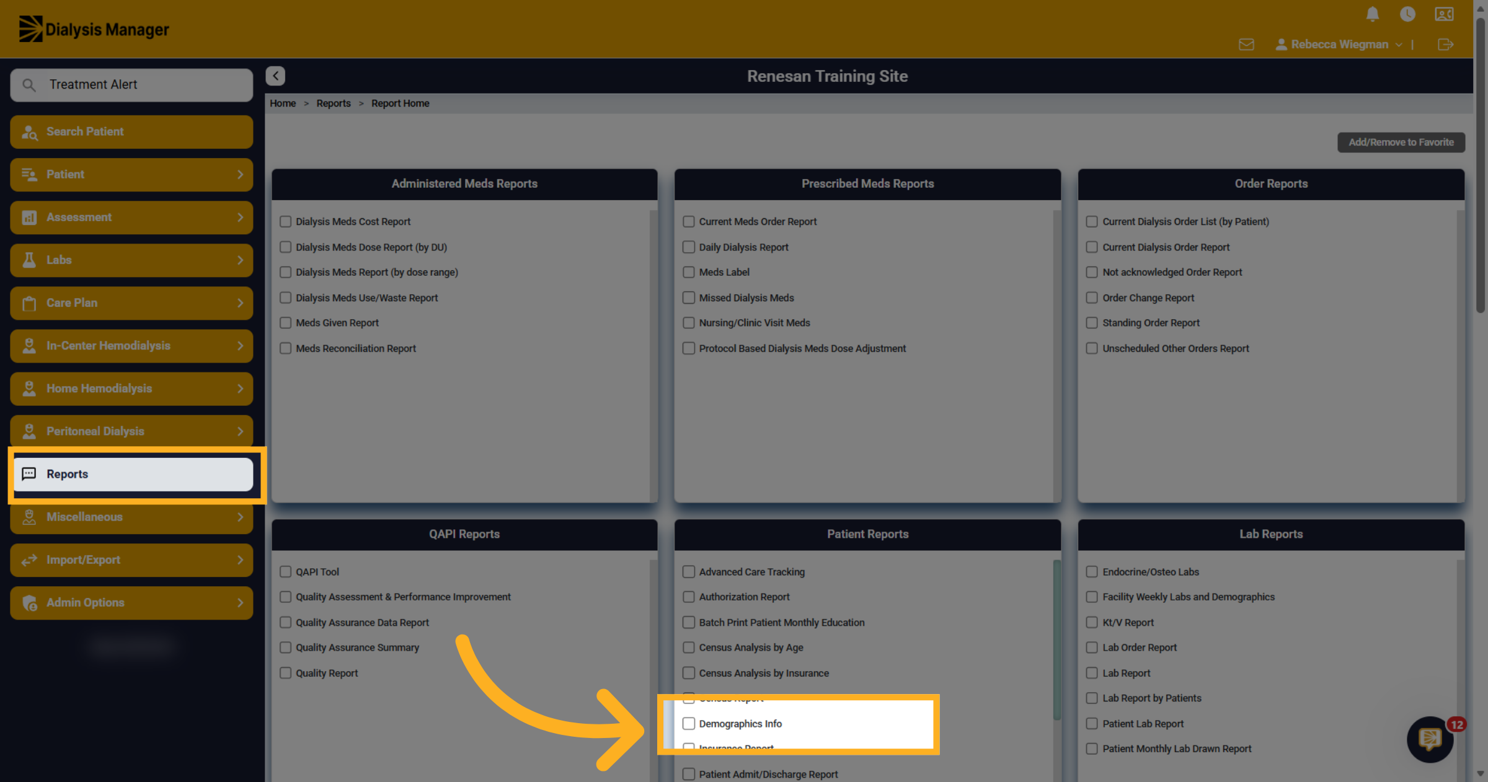Expand the In-Center Hemodialysis chevron
Viewport: 1488px width, 782px height.
[x=241, y=346]
